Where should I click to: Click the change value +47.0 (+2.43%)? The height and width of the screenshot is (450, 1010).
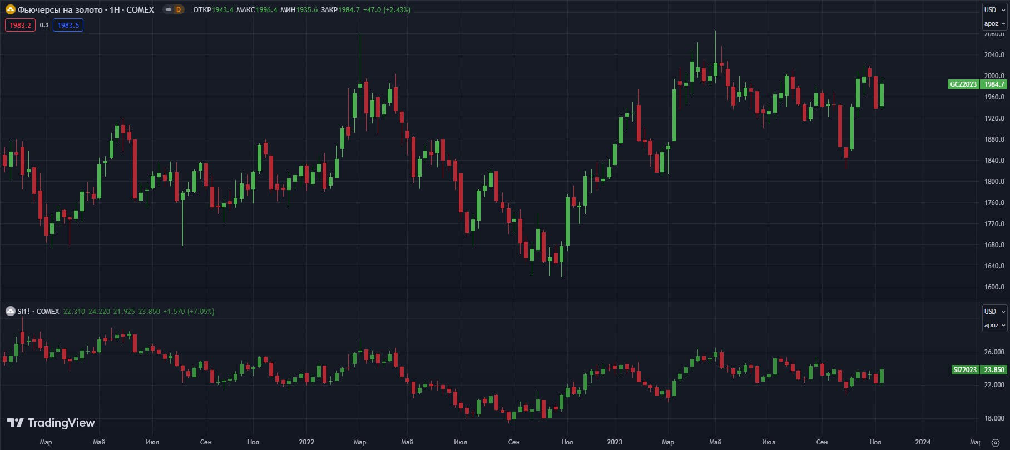(387, 9)
